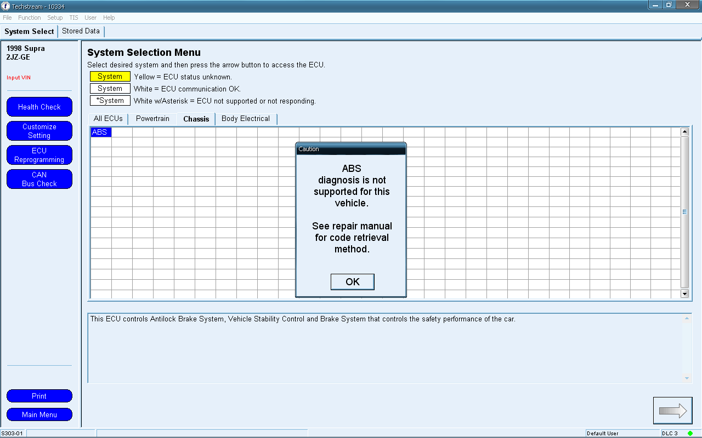This screenshot has width=702, height=438.
Task: Return to Main Menu
Action: pyautogui.click(x=39, y=414)
